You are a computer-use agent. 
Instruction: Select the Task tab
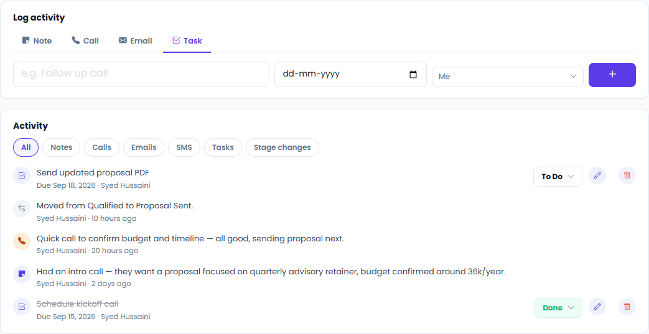click(x=187, y=40)
